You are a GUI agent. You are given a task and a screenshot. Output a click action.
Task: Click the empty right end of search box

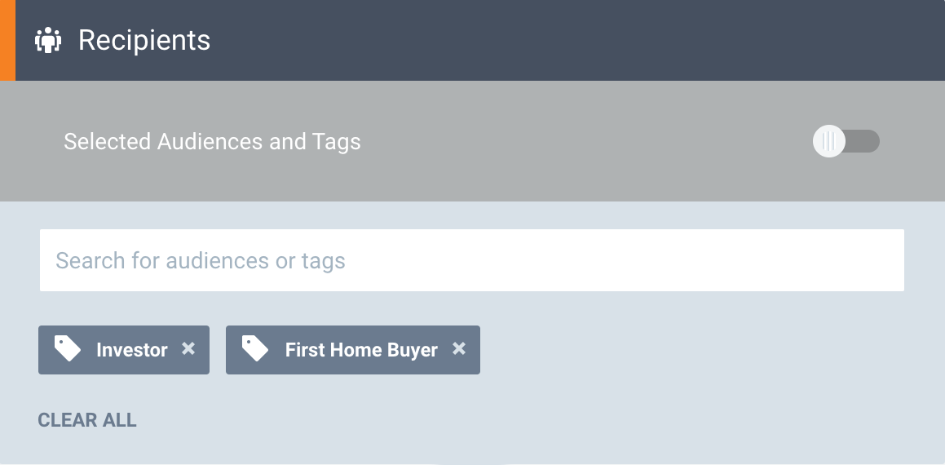click(784, 260)
